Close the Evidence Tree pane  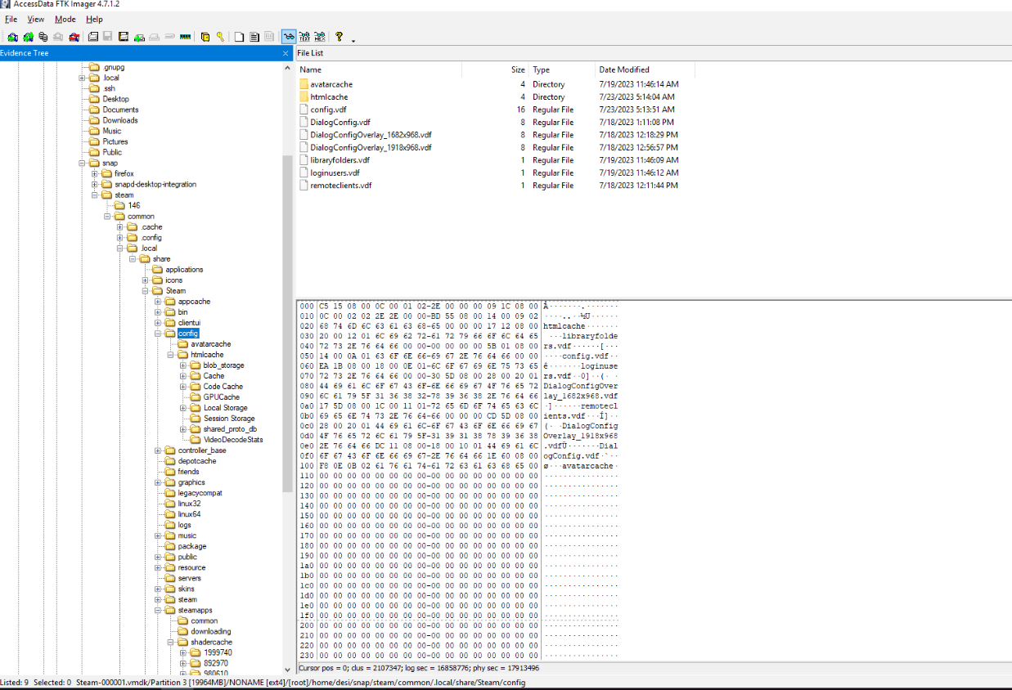286,53
